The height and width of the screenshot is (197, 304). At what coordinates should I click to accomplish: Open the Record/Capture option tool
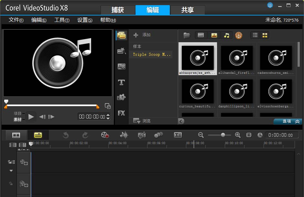(105, 135)
